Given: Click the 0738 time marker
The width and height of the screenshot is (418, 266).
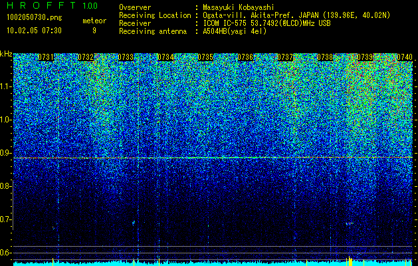Looking at the screenshot, I should pos(325,57).
